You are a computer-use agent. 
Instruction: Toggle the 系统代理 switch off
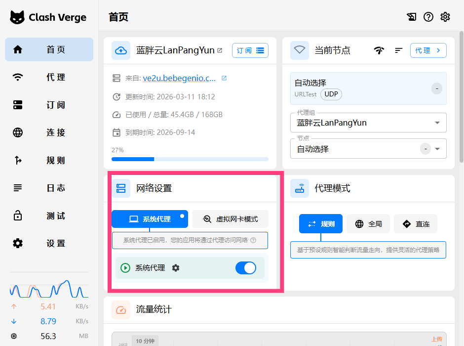(245, 267)
